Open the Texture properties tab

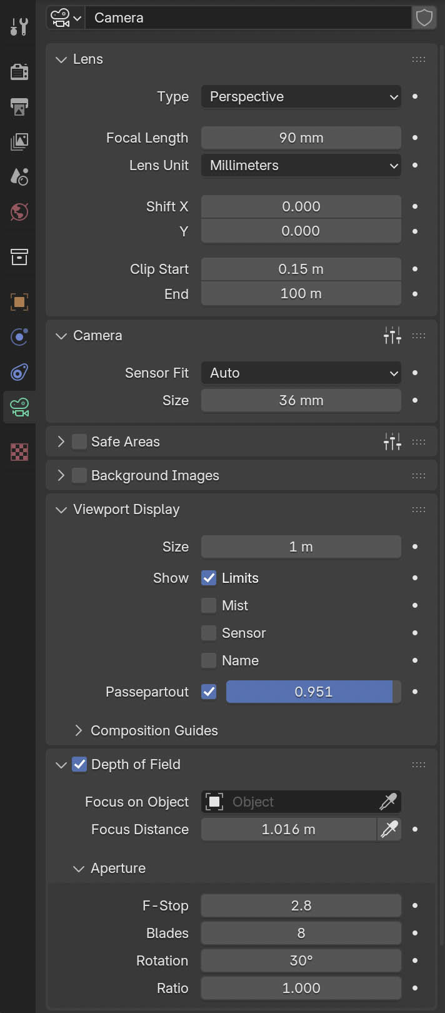(19, 451)
